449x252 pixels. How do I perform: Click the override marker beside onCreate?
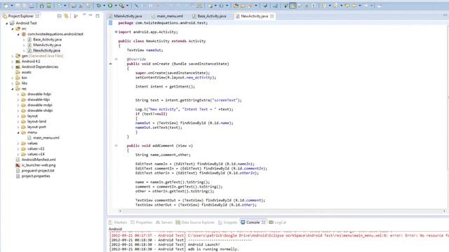coord(111,64)
